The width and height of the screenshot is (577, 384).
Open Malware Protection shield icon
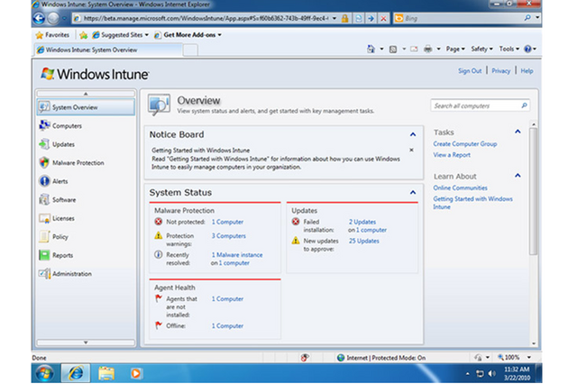point(44,162)
